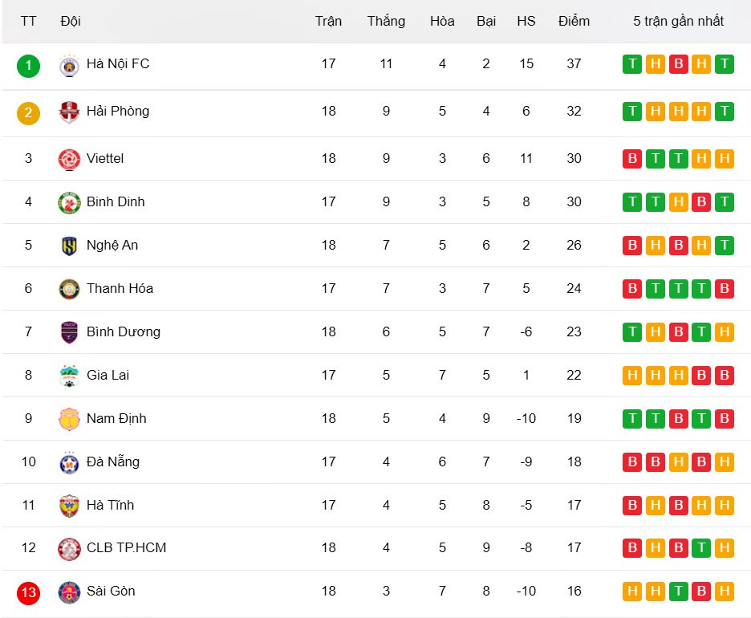Click the Thắng column header
751x618 pixels.
pyautogui.click(x=386, y=21)
